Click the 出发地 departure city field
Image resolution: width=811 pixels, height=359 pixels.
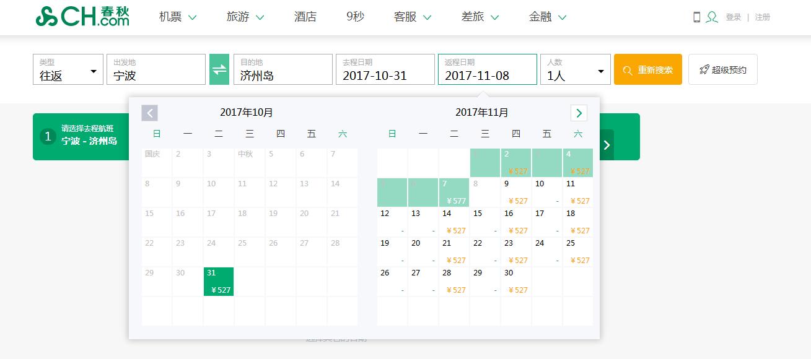click(x=156, y=70)
